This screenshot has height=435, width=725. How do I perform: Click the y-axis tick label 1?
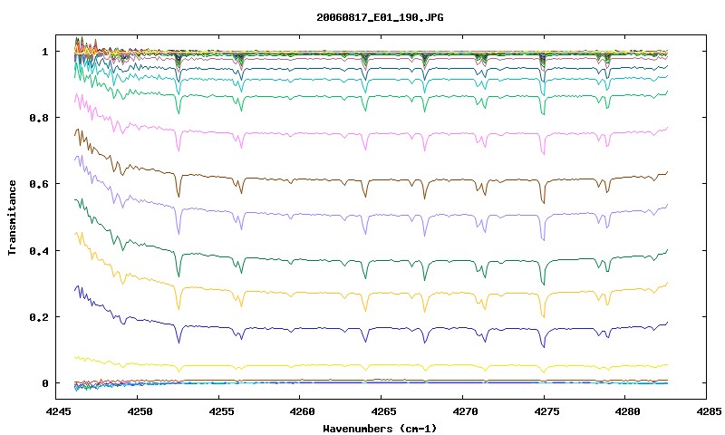[44, 52]
